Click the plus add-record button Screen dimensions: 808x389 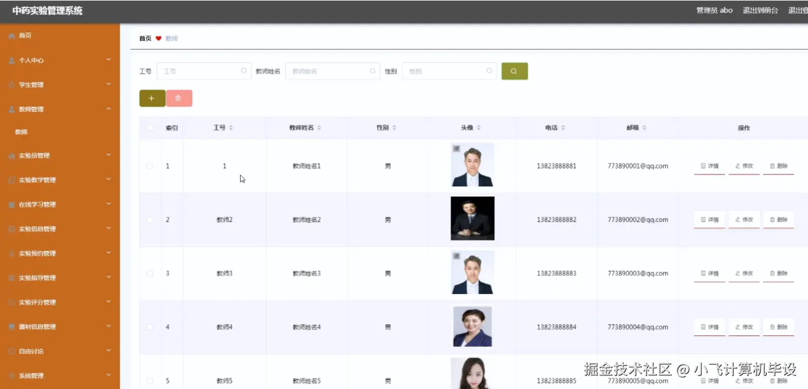(x=152, y=98)
